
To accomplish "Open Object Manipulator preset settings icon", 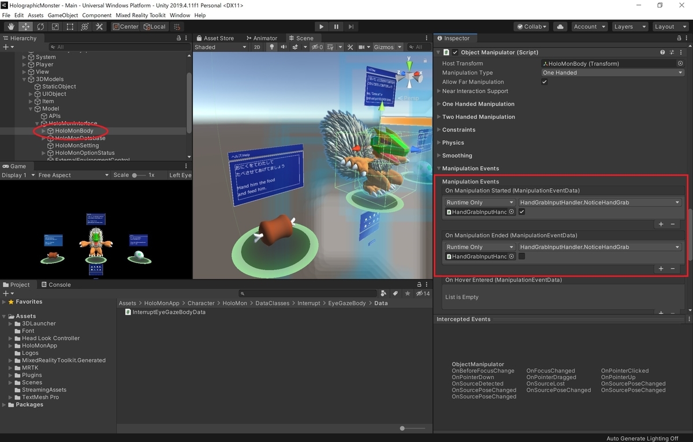I will (x=672, y=53).
